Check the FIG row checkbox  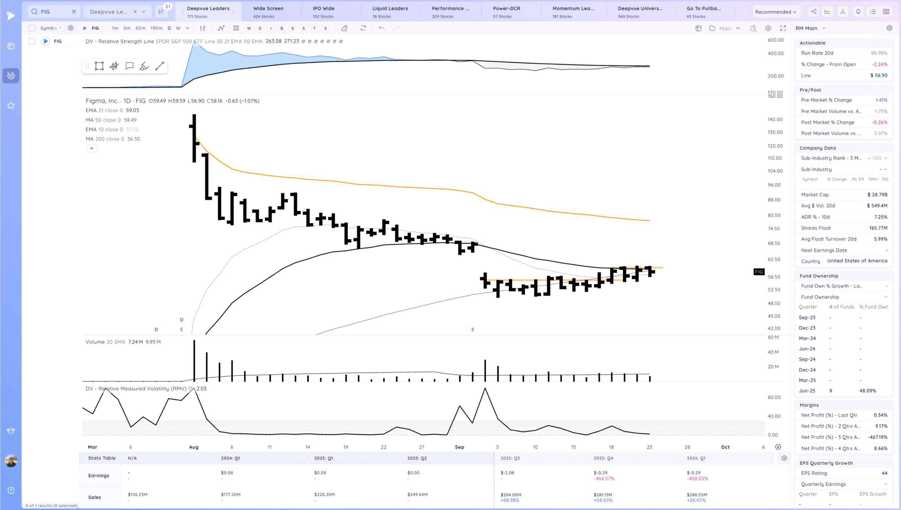coord(32,41)
